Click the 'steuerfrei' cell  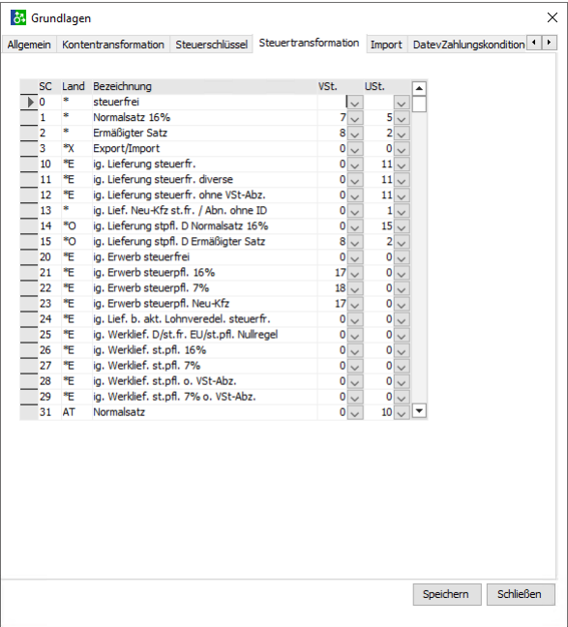(x=204, y=102)
